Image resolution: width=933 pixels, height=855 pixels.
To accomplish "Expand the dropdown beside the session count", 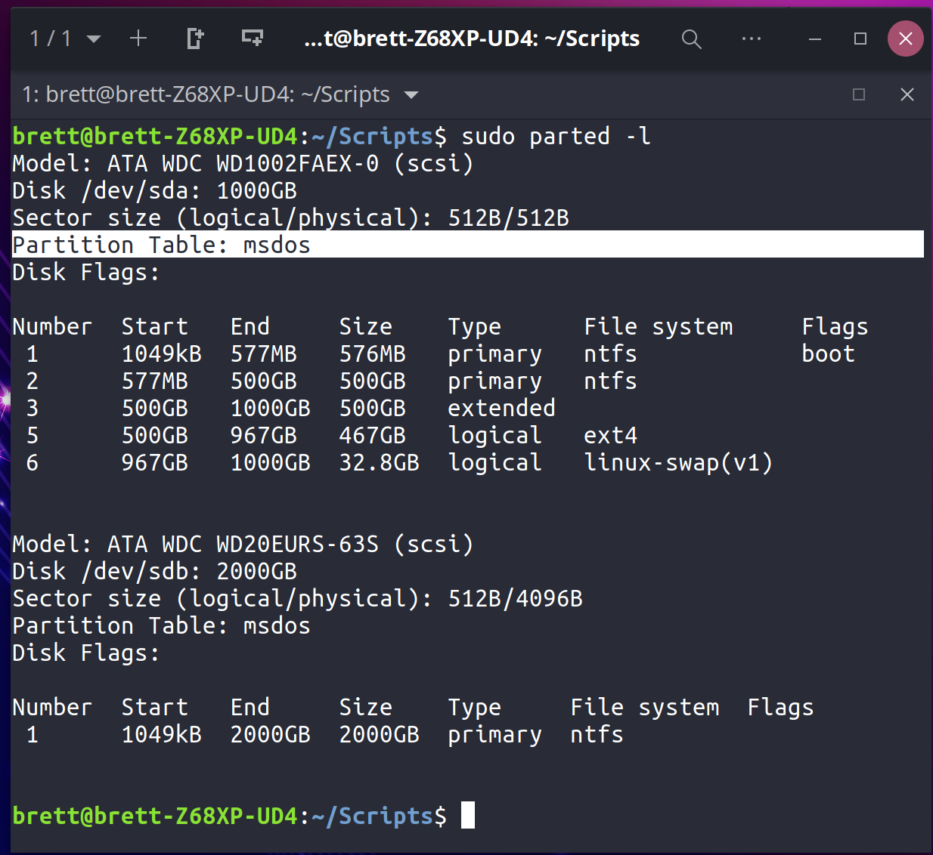I will [92, 39].
